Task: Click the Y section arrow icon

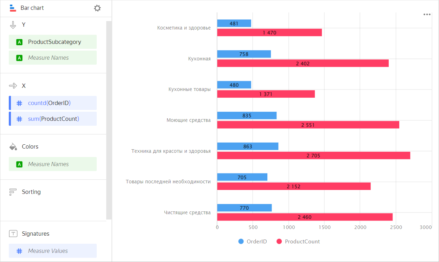Action: 13,25
